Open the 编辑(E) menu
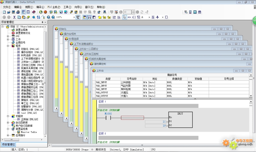256x152 pixels. pos(18,7)
